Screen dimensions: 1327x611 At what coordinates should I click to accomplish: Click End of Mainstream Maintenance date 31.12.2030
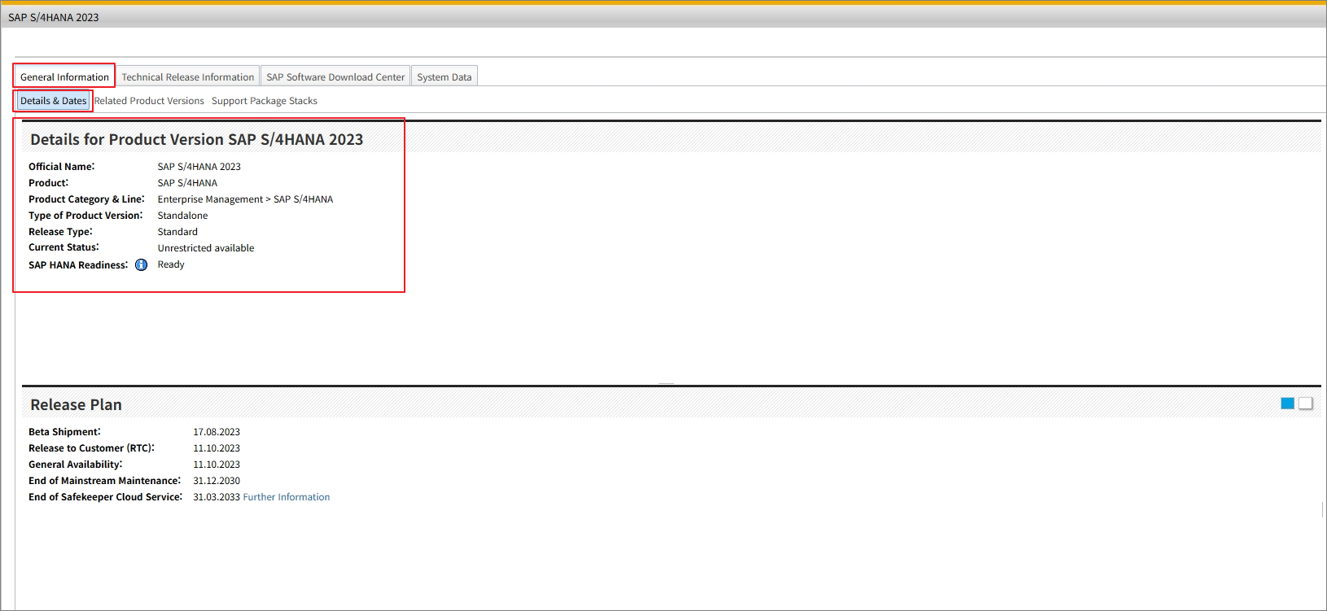pyautogui.click(x=217, y=481)
